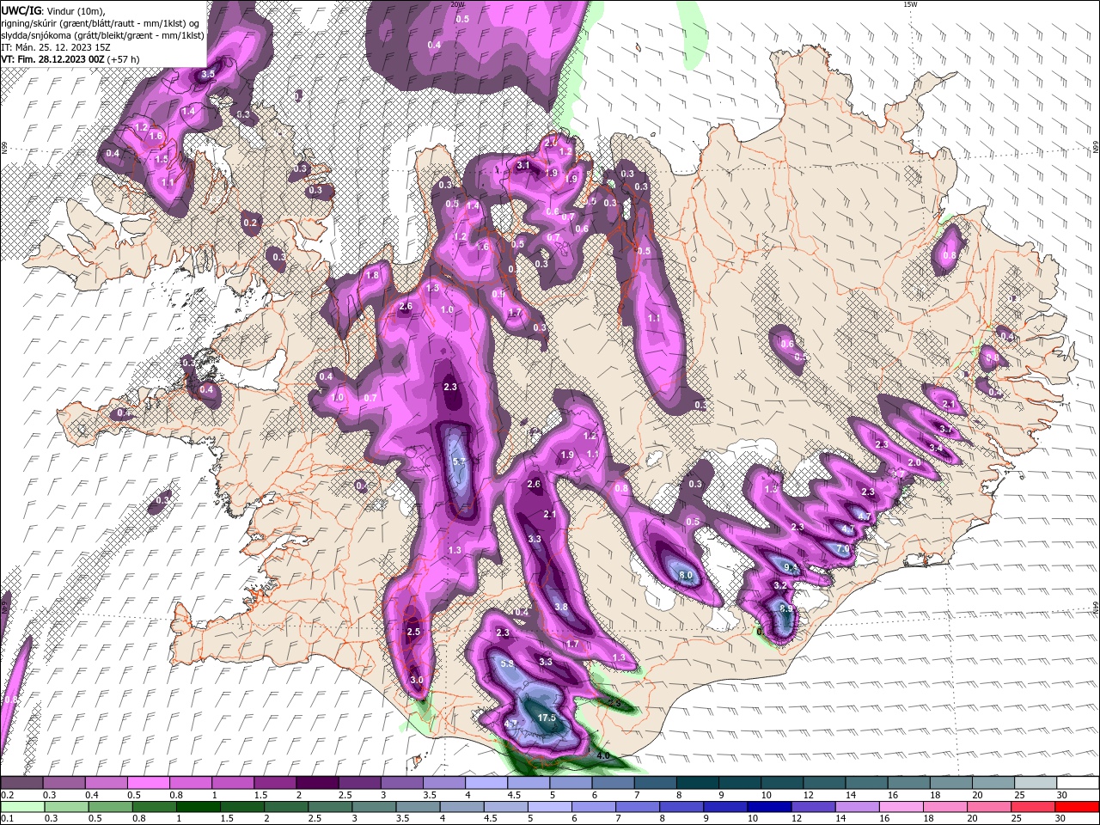
Task: Select upper snow legend swatch labeled 4
Action: pyautogui.click(x=486, y=783)
